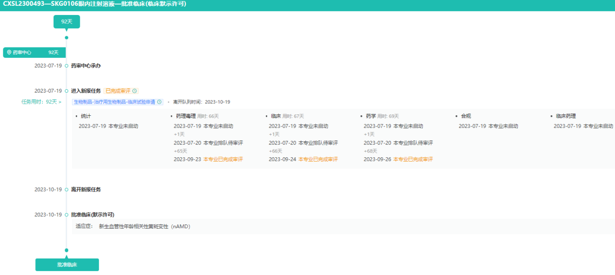The image size is (615, 275).
Task: Click the +65天 interval label
Action: click(180, 151)
